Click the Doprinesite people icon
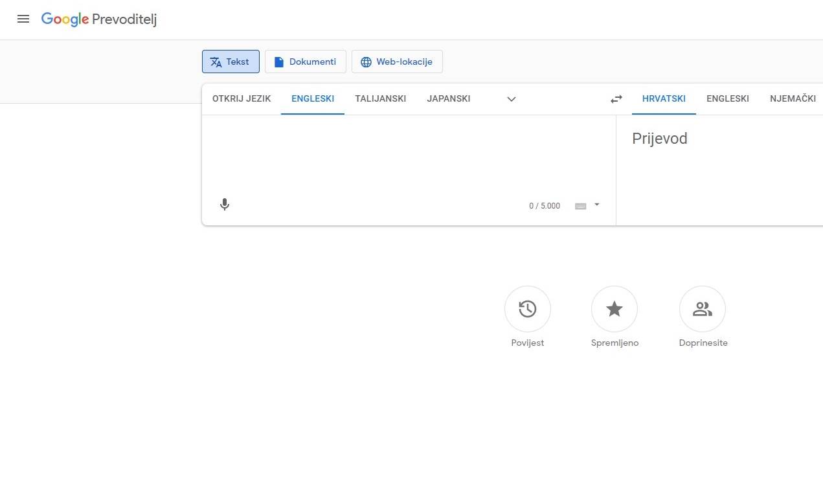823x500 pixels. pos(702,310)
